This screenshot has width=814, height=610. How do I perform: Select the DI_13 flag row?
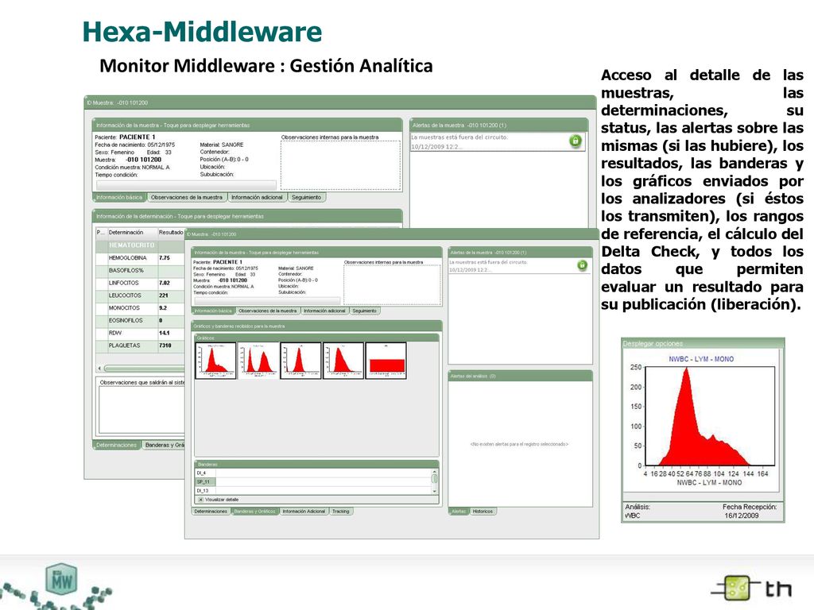313,491
